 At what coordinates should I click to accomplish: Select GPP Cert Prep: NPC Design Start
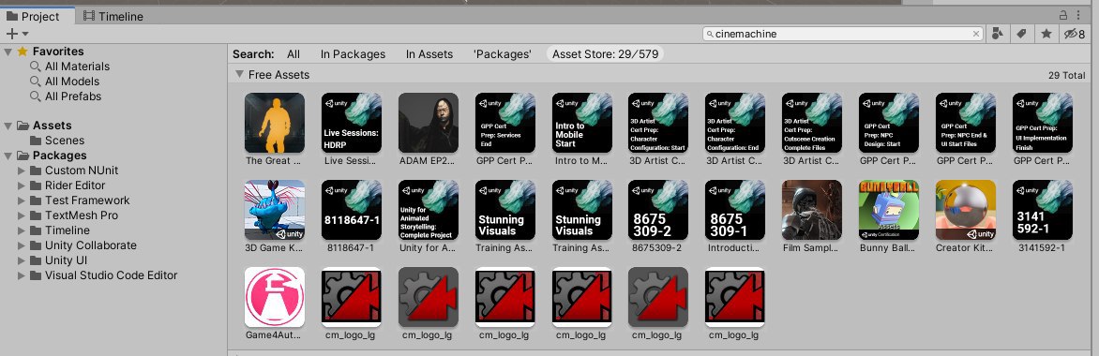pyautogui.click(x=889, y=123)
